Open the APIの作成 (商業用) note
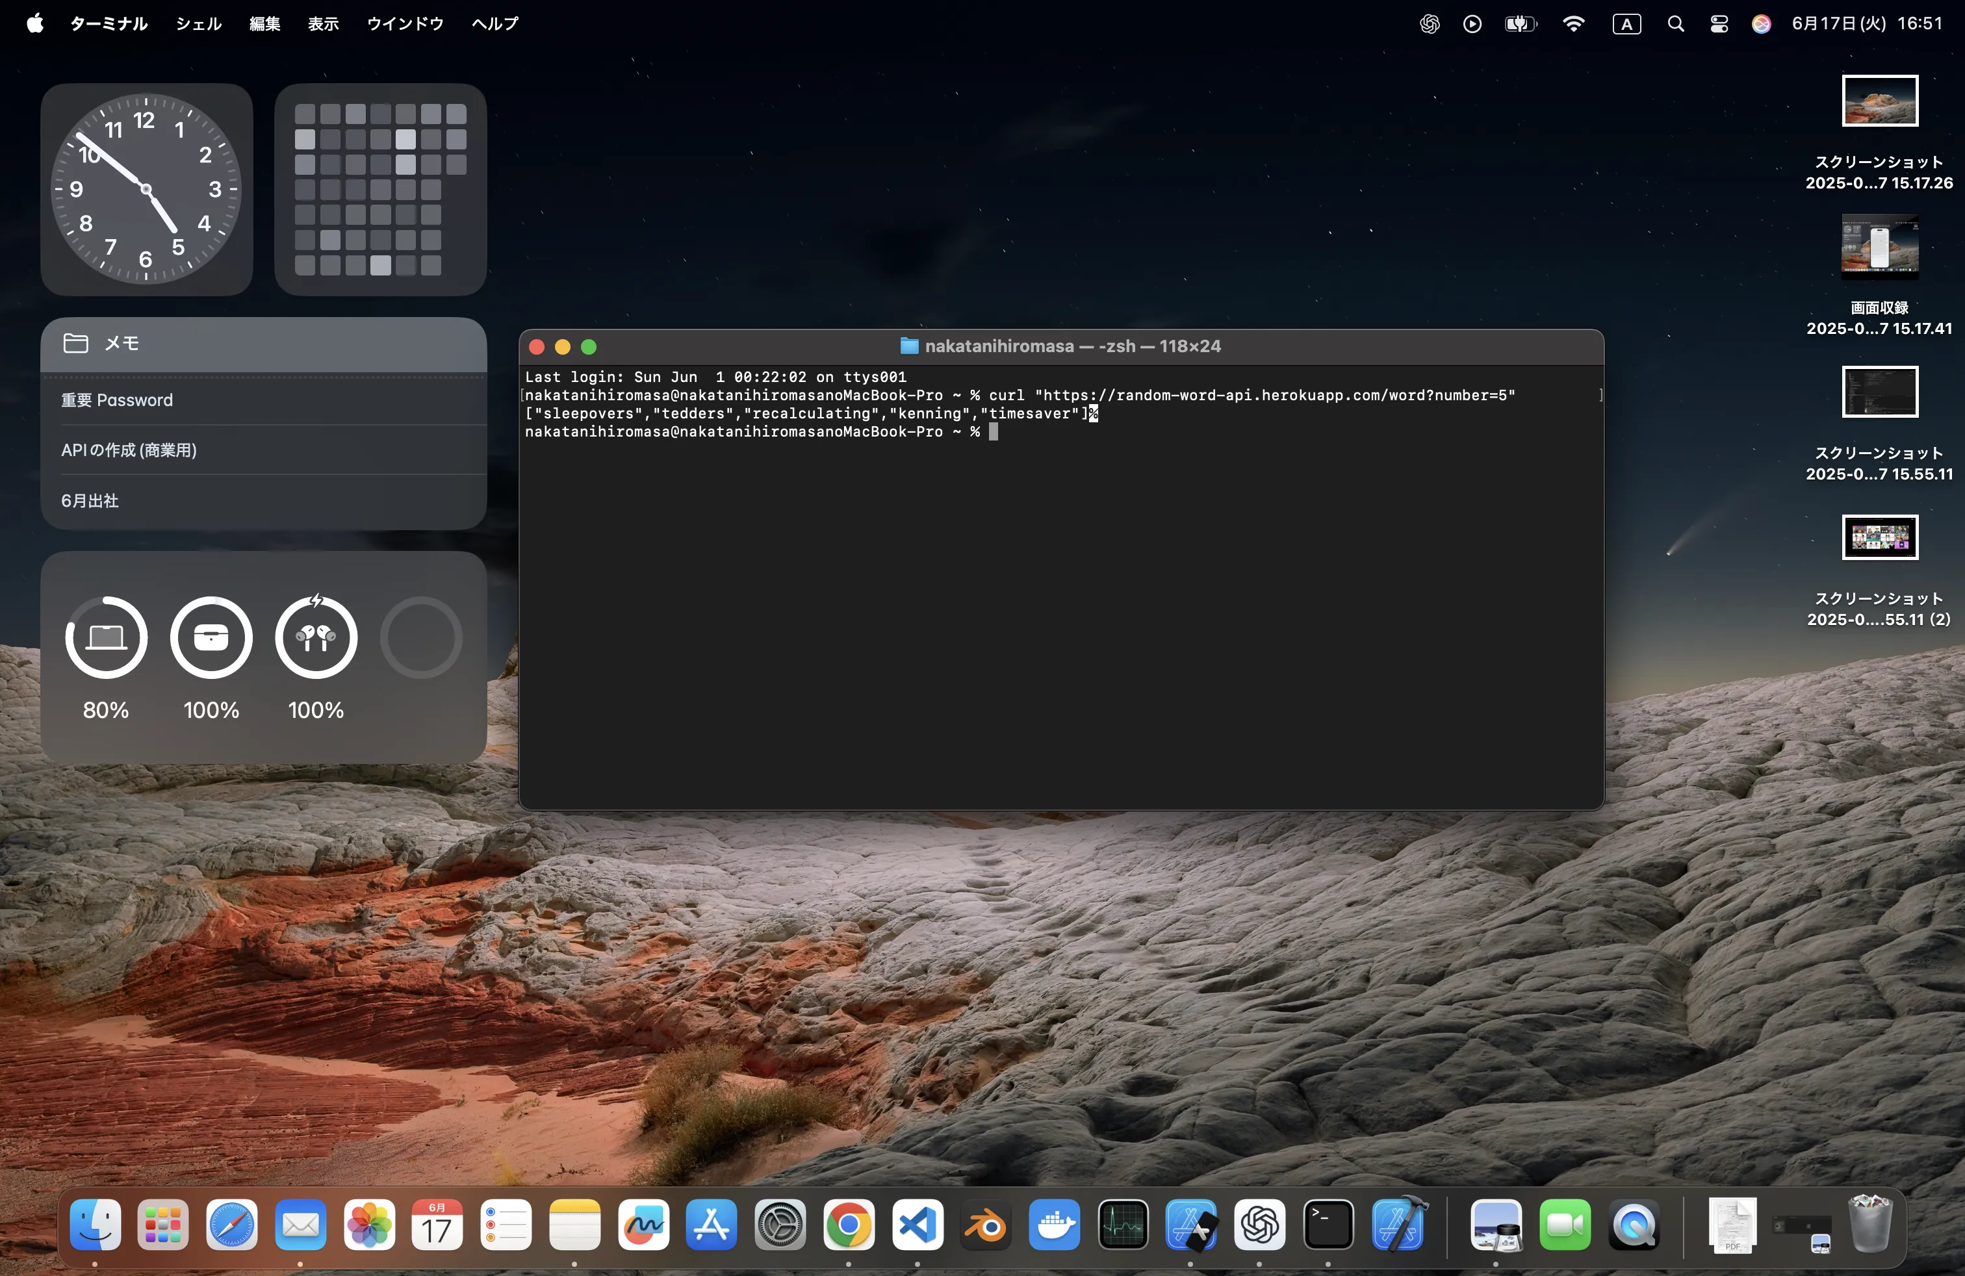The width and height of the screenshot is (1965, 1276). (129, 450)
